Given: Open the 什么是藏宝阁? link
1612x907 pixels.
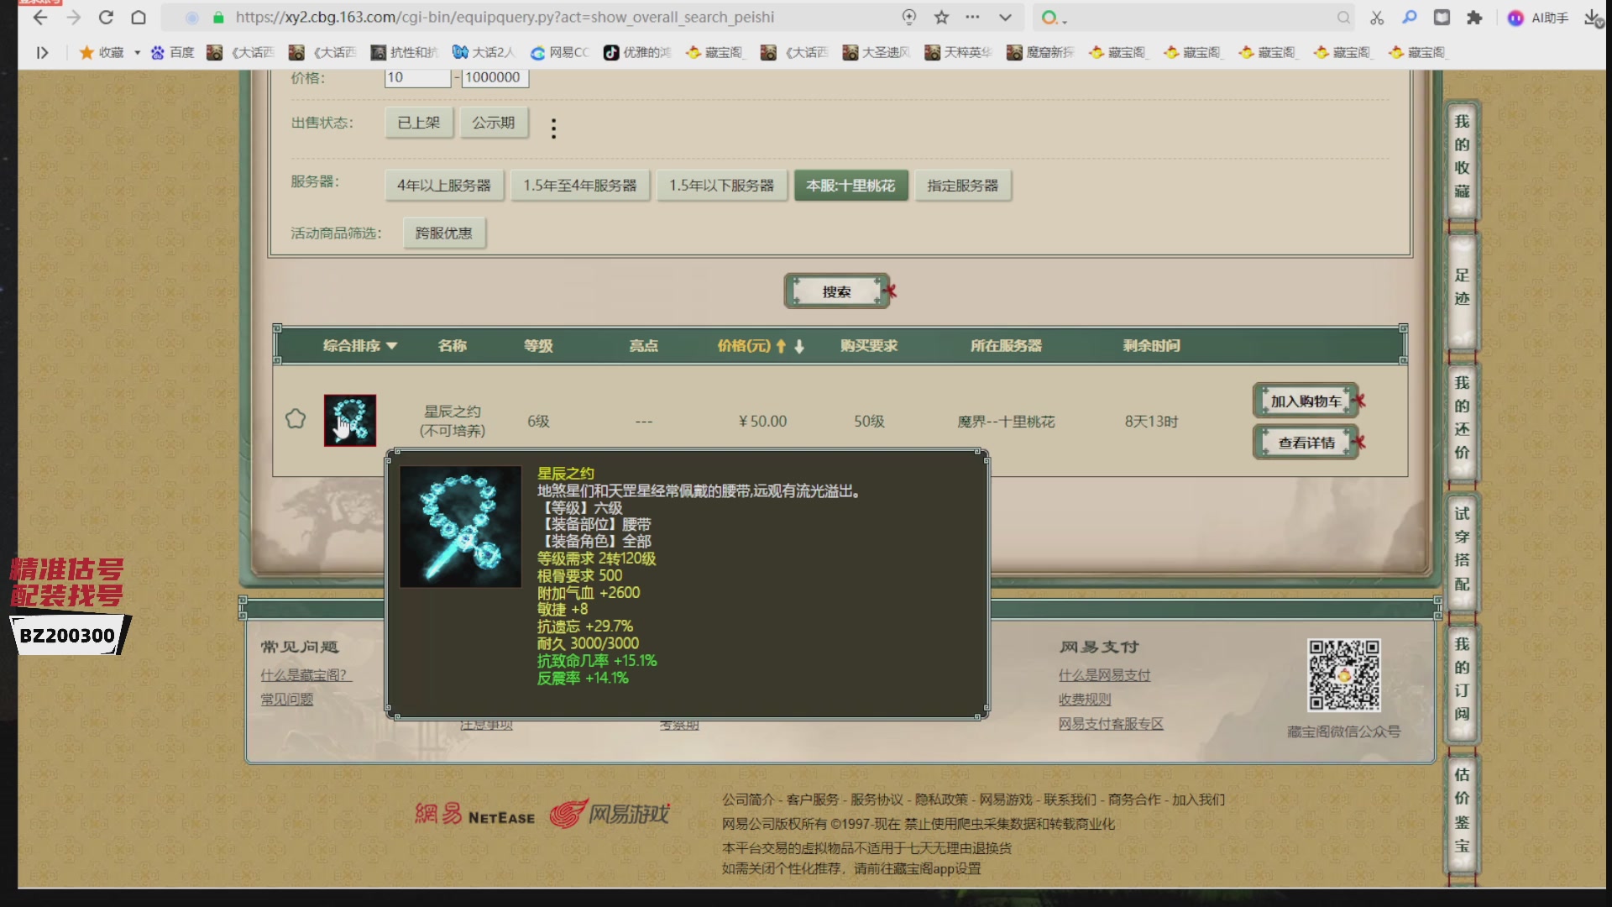Looking at the screenshot, I should (306, 675).
